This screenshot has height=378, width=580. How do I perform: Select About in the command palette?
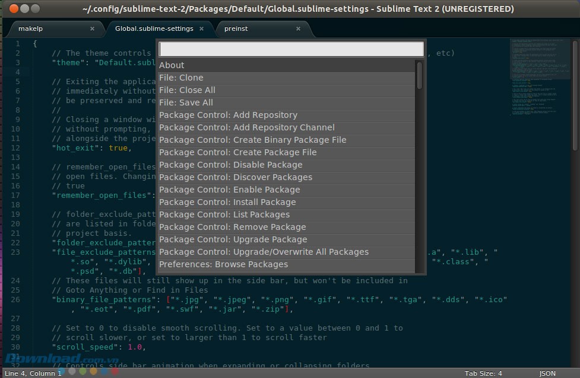click(286, 65)
